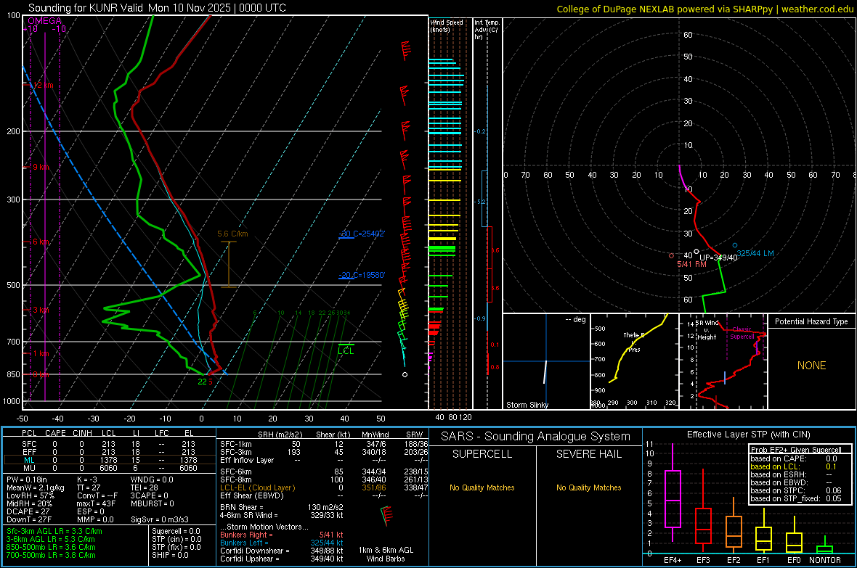Click the 'Potential Hazard Type' header
This screenshot has height=568, width=857.
coord(811,321)
